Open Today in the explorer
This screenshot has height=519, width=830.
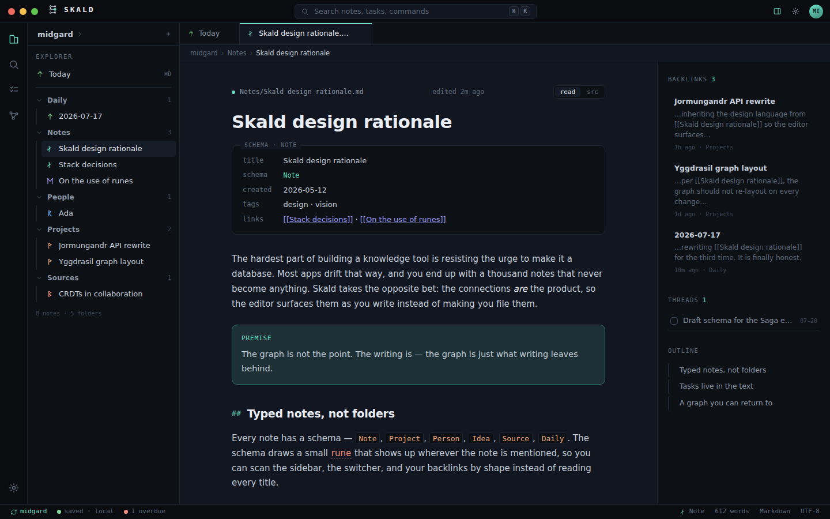coord(104,74)
